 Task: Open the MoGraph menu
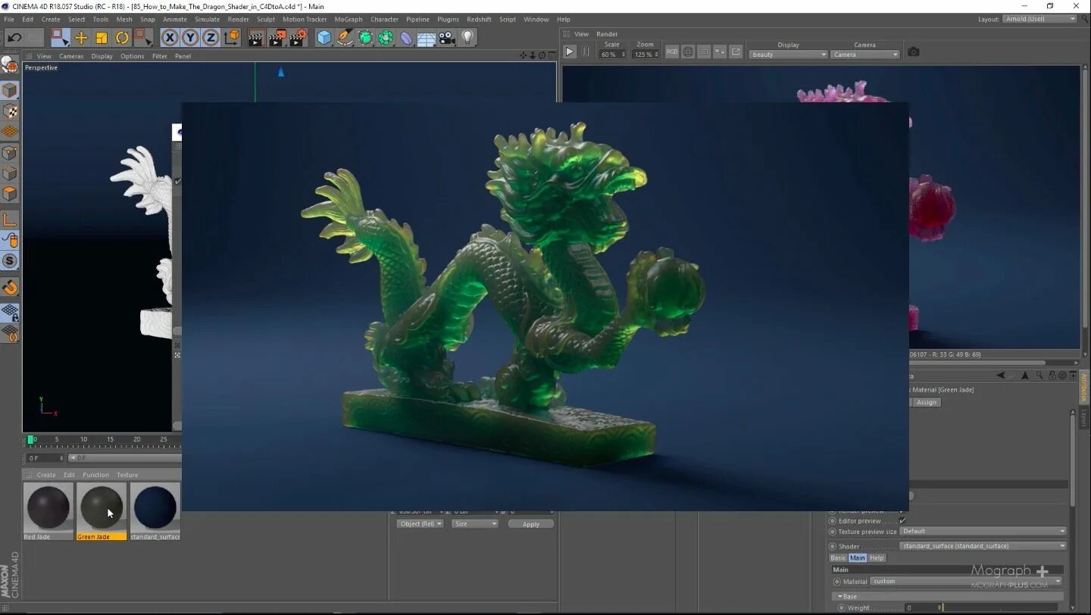[x=349, y=20]
